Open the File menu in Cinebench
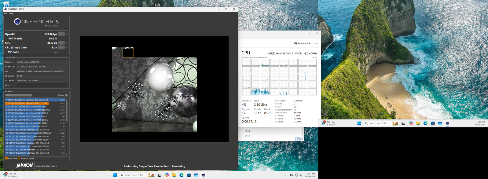Viewport: 488px width, 179px height. 6,13
